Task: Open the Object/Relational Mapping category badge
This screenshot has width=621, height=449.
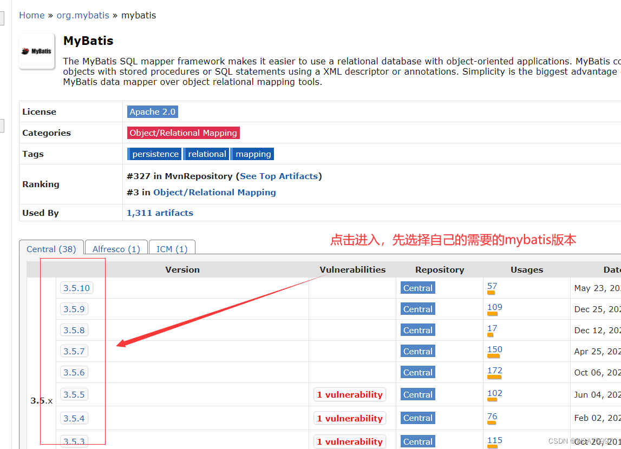Action: point(184,133)
